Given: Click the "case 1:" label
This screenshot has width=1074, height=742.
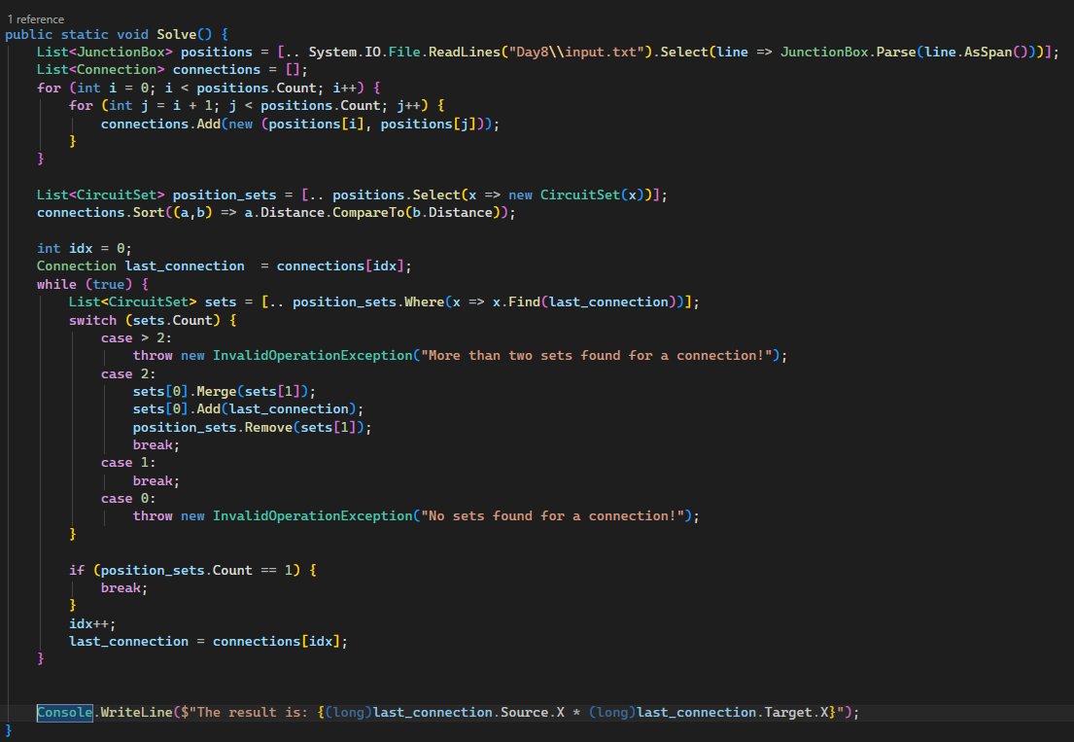Looking at the screenshot, I should (128, 463).
